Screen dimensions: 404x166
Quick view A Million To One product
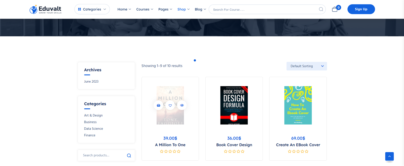pos(182,105)
